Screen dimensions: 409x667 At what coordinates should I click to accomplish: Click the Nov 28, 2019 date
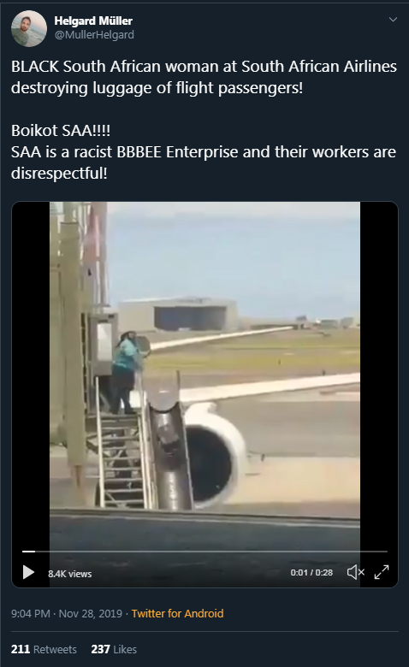90,613
